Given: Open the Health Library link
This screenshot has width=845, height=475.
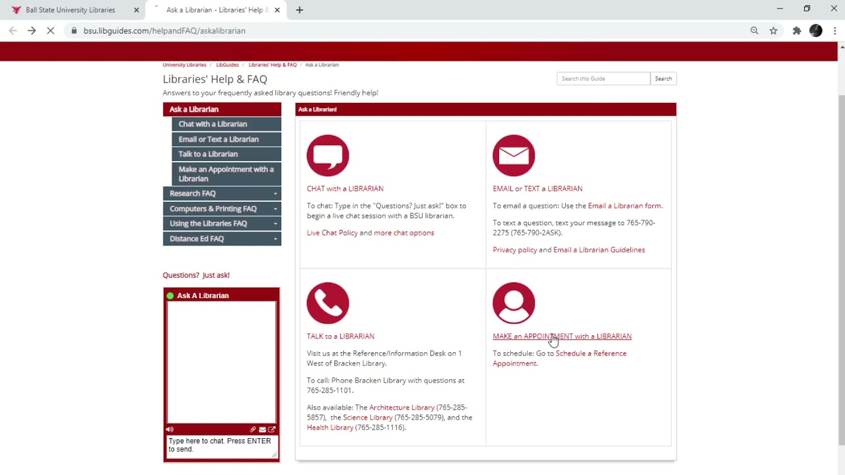Looking at the screenshot, I should pos(330,427).
